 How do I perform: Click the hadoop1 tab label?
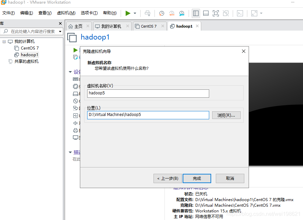click(x=184, y=26)
